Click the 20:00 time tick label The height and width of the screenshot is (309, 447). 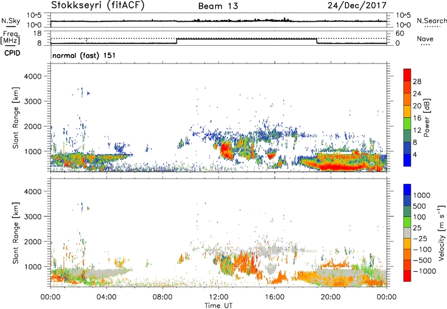coord(331,297)
